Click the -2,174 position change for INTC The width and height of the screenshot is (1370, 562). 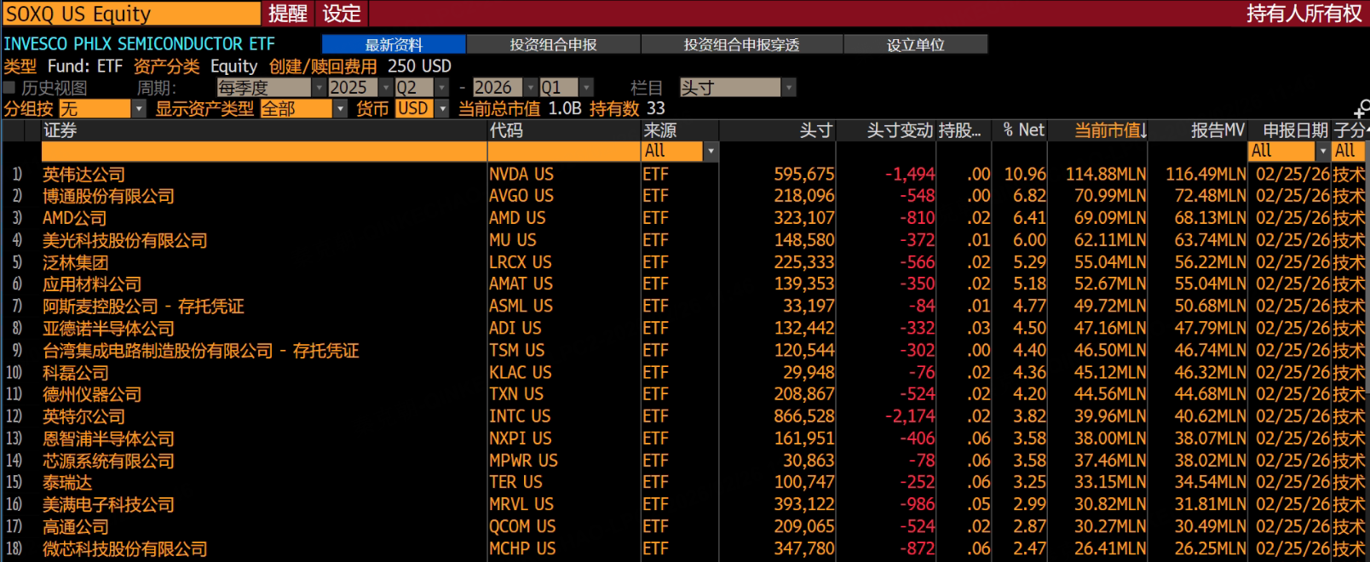pyautogui.click(x=910, y=416)
